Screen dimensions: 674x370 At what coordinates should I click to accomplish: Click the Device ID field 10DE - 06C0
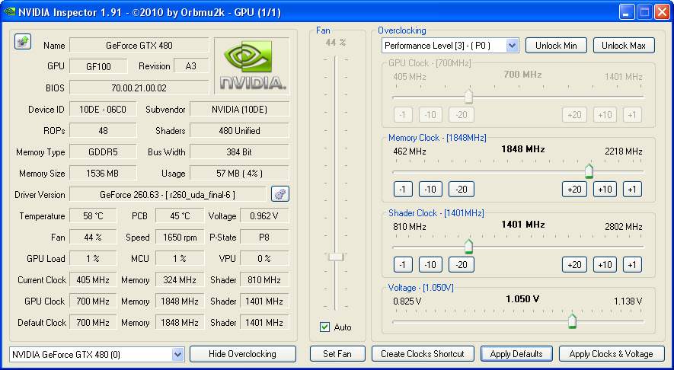tap(103, 109)
